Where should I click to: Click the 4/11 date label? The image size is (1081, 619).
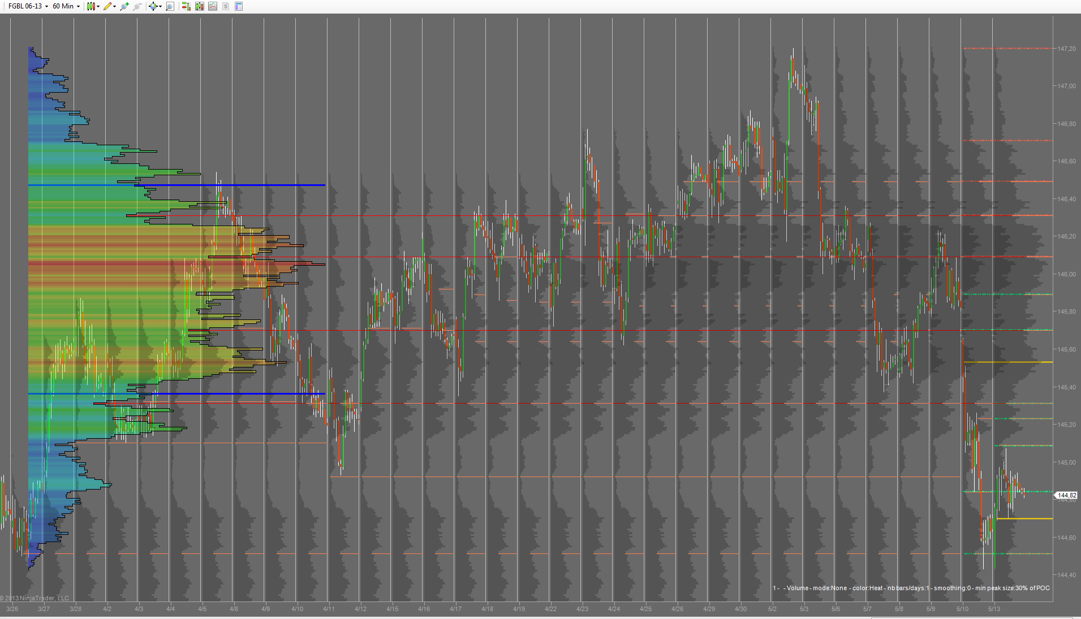[329, 609]
